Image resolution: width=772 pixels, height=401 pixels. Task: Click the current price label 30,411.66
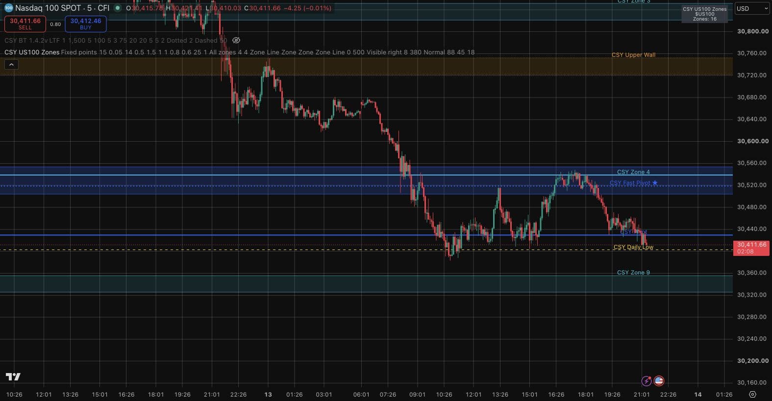tap(752, 248)
